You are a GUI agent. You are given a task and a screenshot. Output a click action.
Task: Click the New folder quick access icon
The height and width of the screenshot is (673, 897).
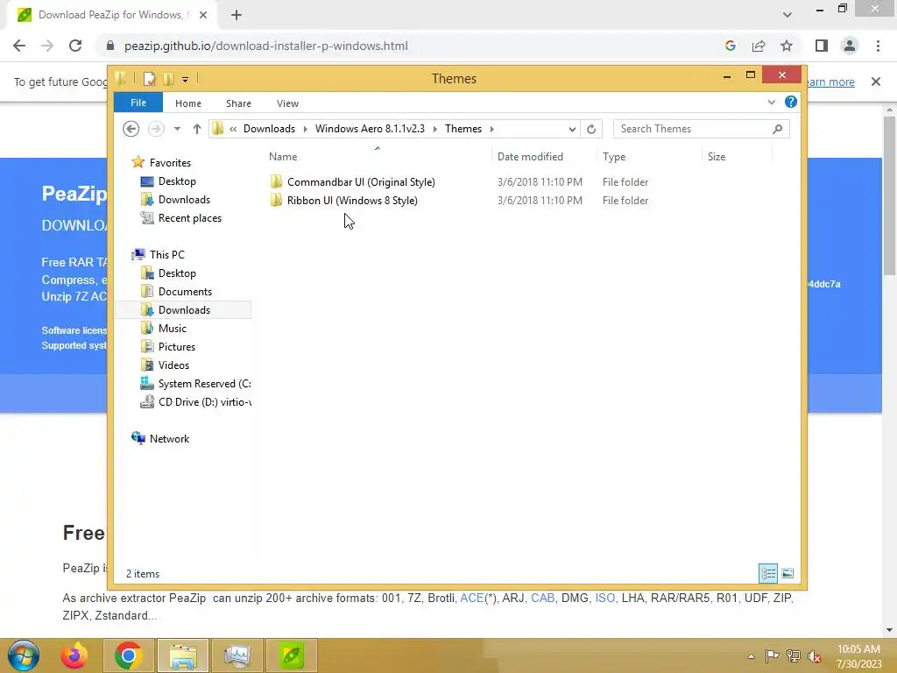click(x=169, y=79)
